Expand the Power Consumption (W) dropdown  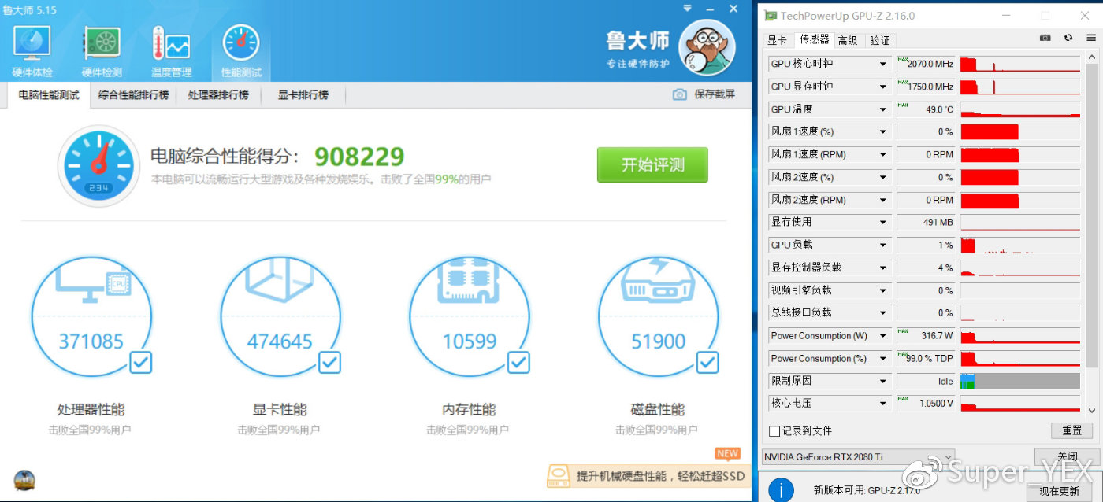[x=883, y=335]
